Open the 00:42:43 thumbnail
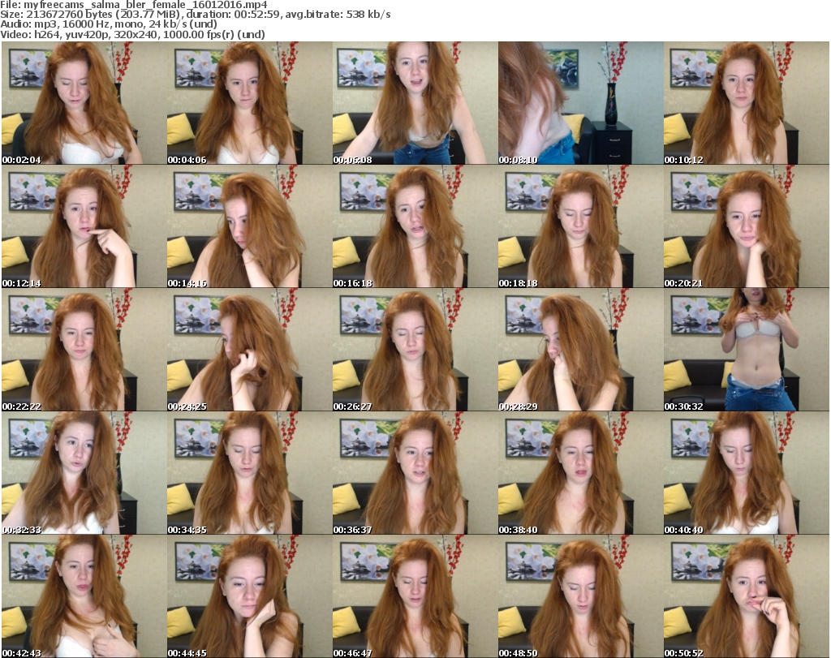Viewport: 831px width, 658px height. pos(84,596)
